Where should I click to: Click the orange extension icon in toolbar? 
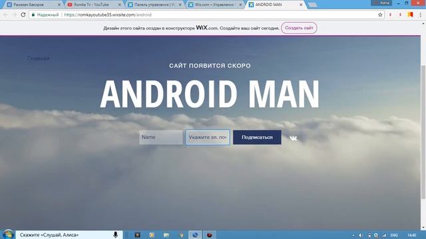410,15
